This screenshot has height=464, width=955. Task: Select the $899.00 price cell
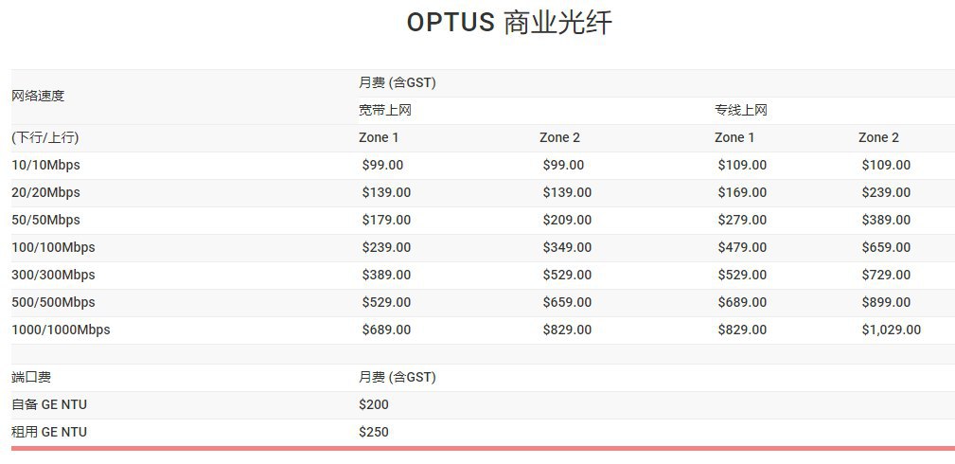point(886,302)
